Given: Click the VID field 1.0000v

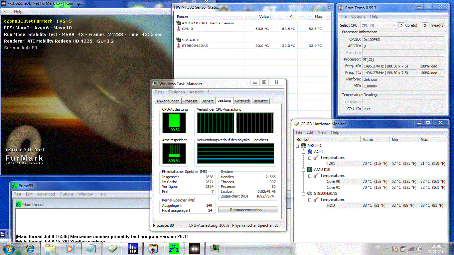Looking at the screenshot, I should click(x=403, y=86).
